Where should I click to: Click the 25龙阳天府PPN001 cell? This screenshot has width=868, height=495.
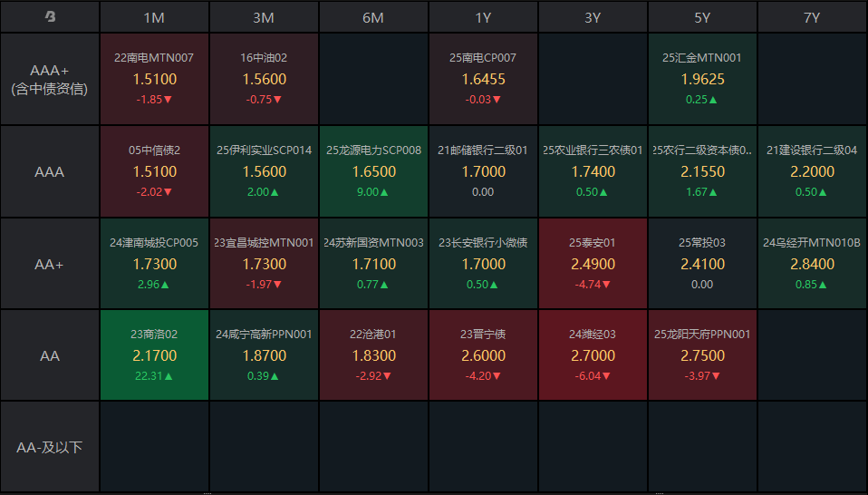pos(702,355)
